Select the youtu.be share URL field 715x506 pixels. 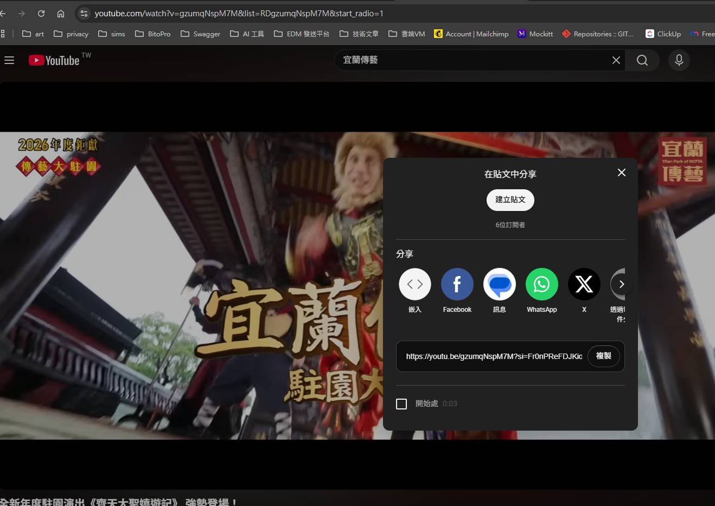coord(494,356)
